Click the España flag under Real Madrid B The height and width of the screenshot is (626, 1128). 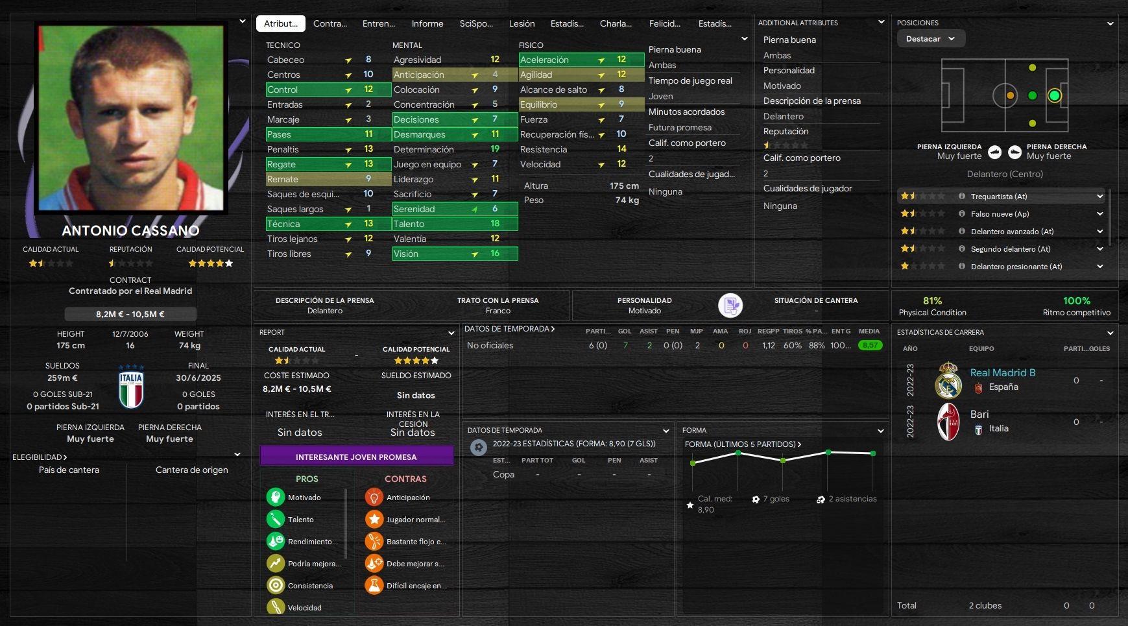coord(978,387)
